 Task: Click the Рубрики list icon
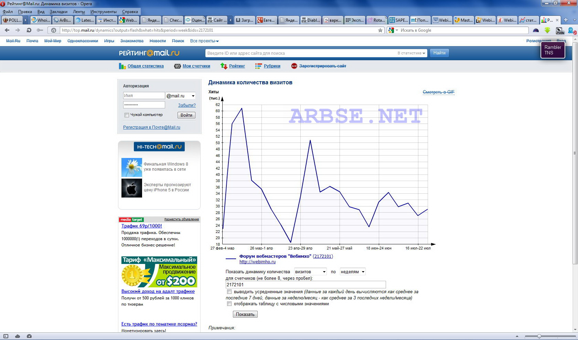coord(258,66)
